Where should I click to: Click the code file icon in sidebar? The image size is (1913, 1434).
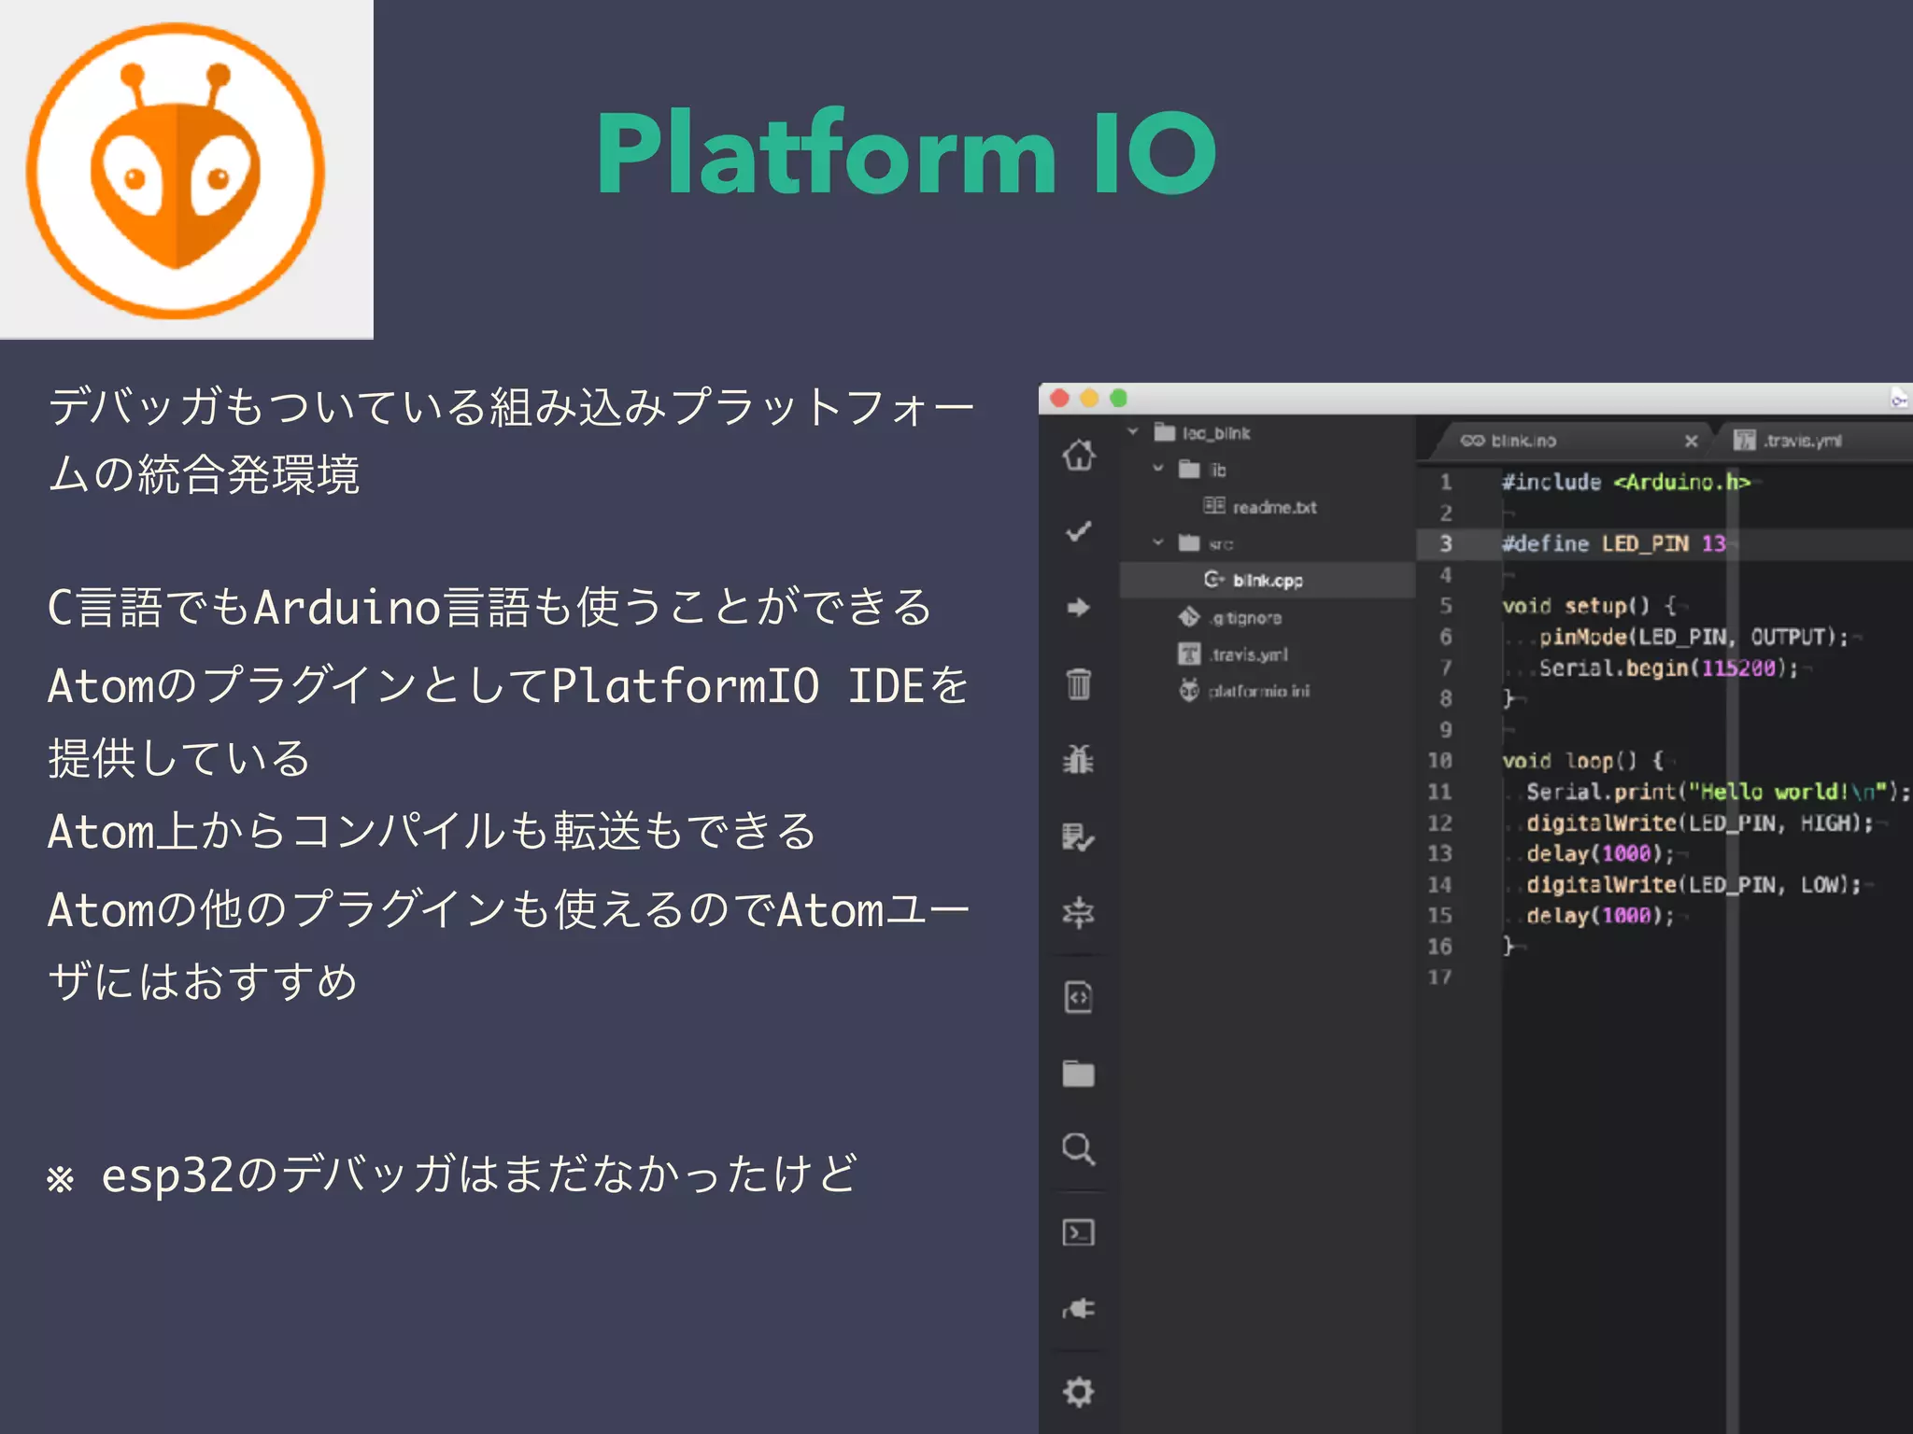tap(1079, 997)
